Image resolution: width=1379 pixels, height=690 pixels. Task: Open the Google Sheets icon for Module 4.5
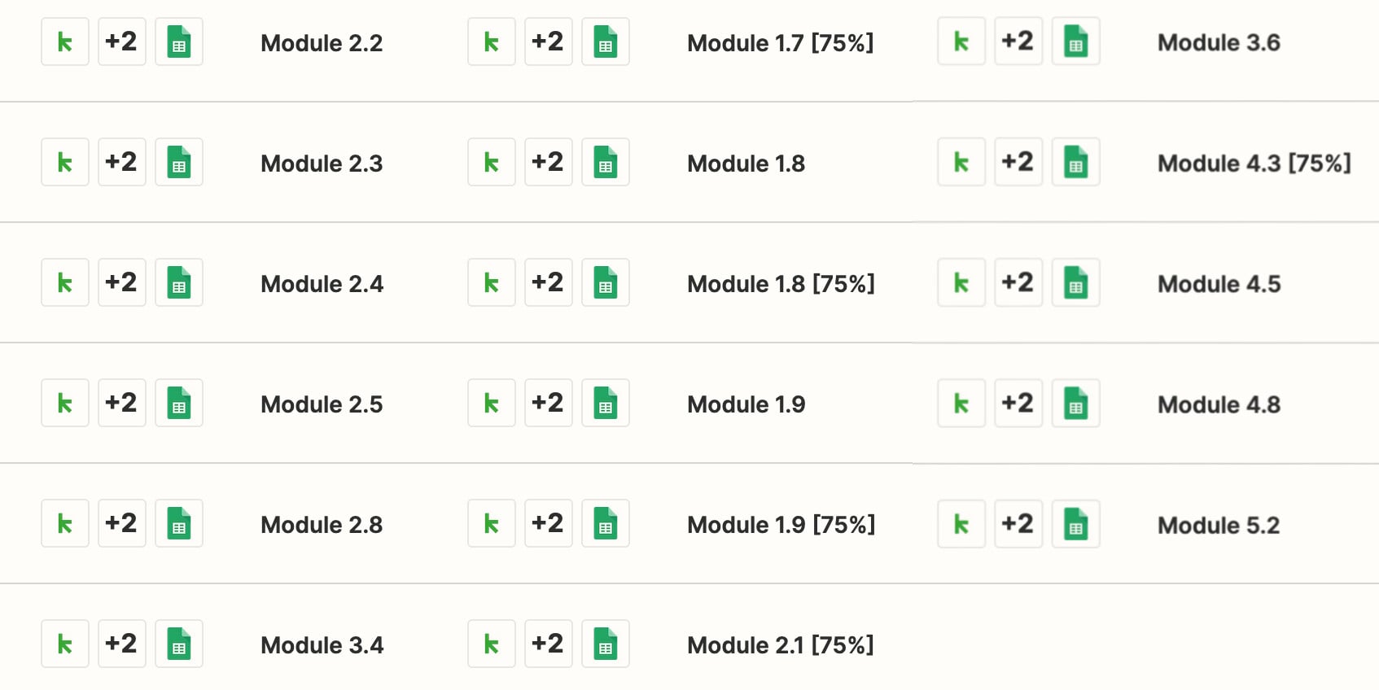click(x=1075, y=282)
